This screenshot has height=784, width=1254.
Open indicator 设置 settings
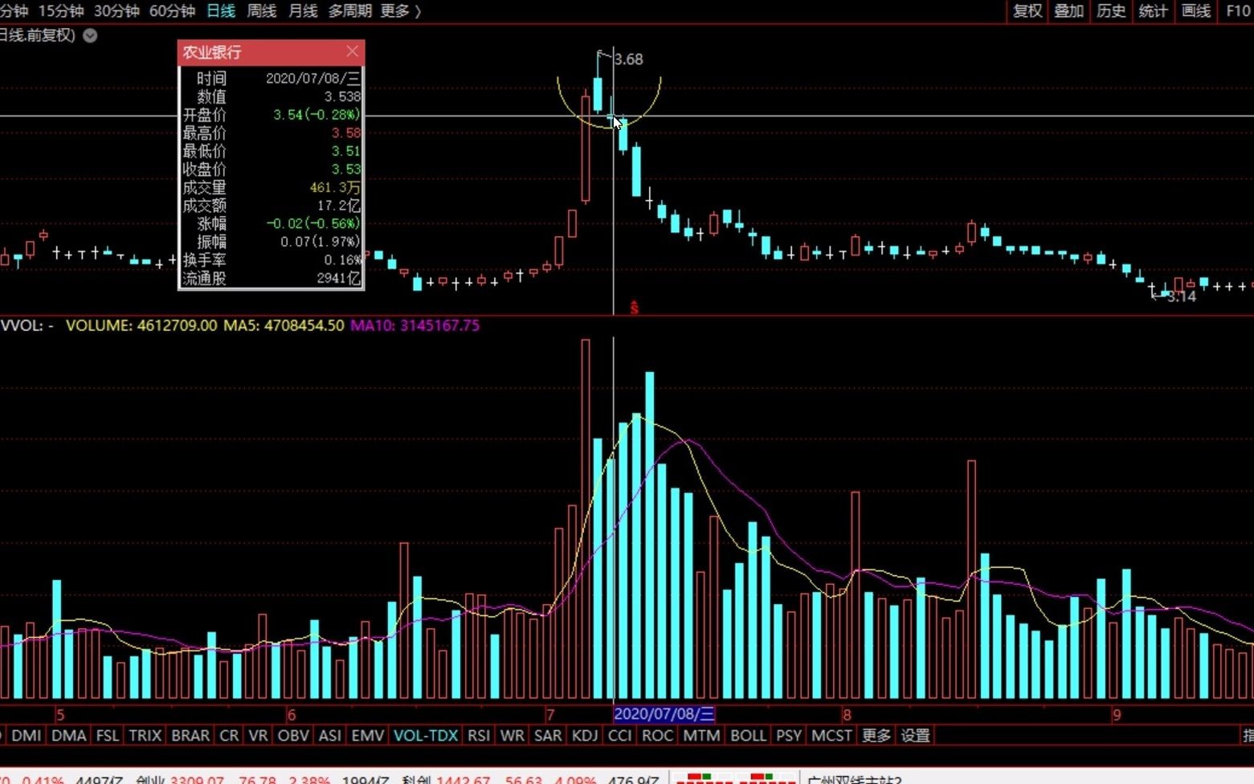click(915, 735)
